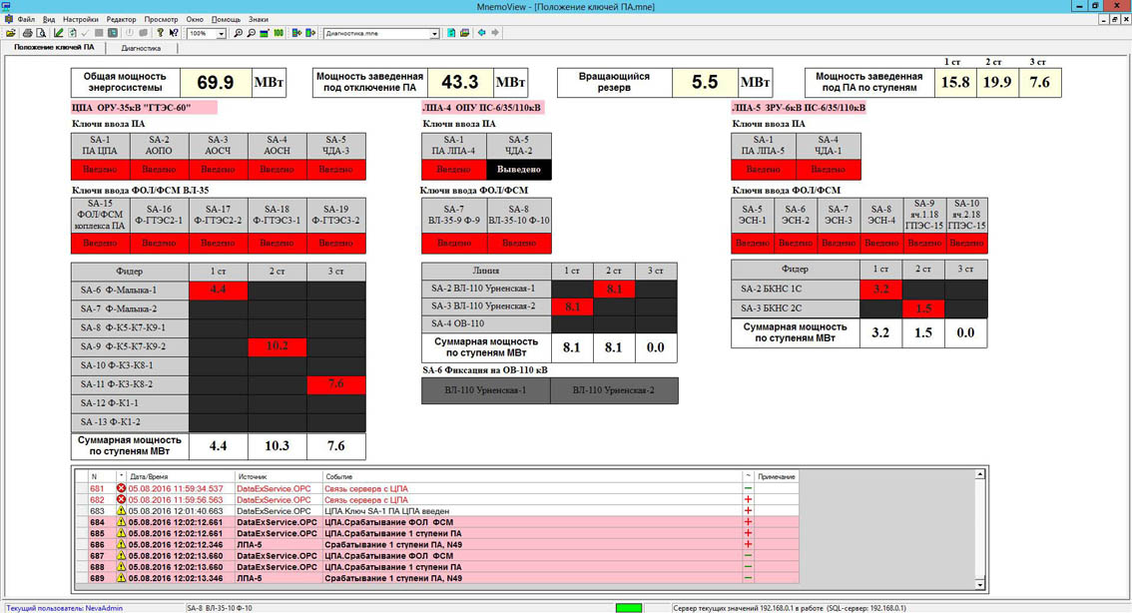Click the Введено status under SA-3 АОСЧ
1132x613 pixels.
[218, 170]
